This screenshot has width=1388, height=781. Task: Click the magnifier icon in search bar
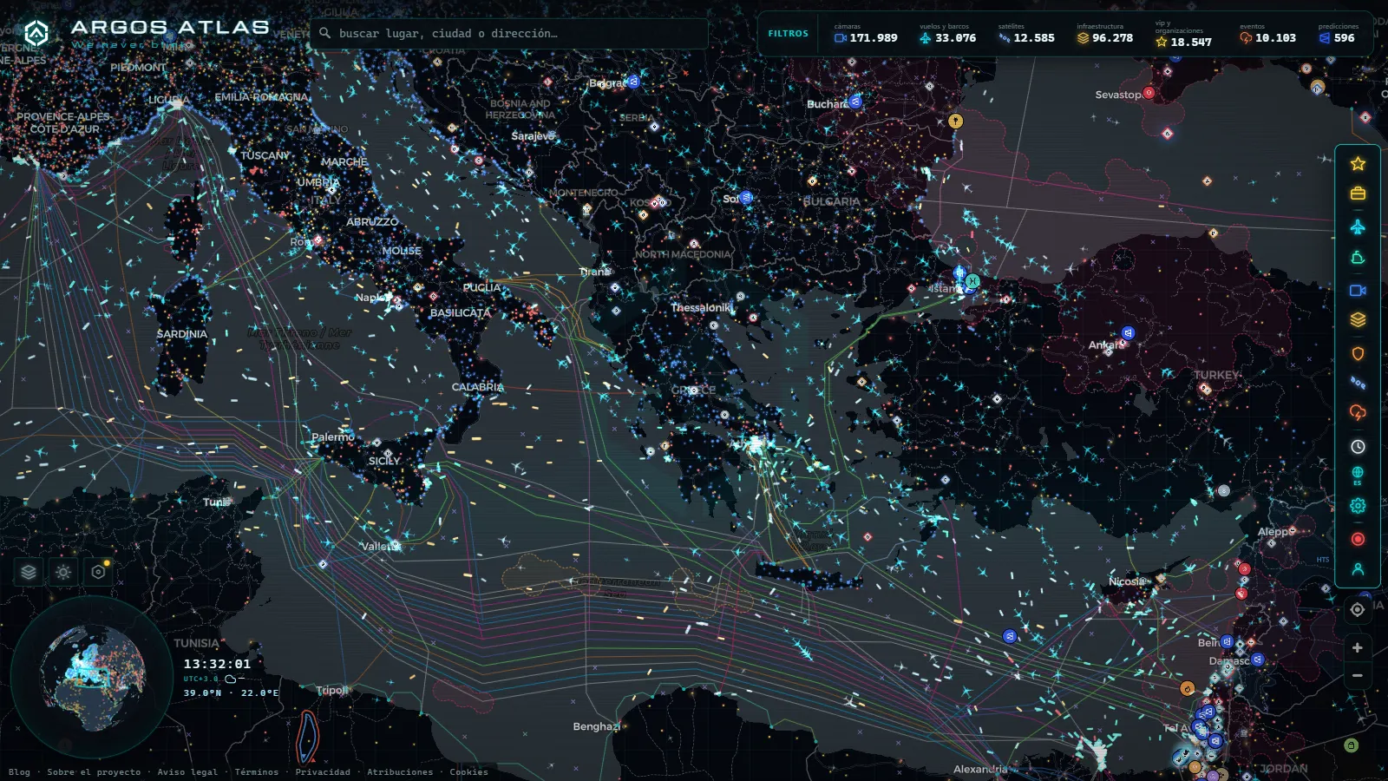coord(324,34)
